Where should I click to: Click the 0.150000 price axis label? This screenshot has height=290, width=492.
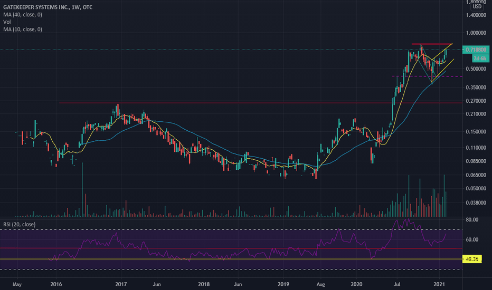coord(476,132)
